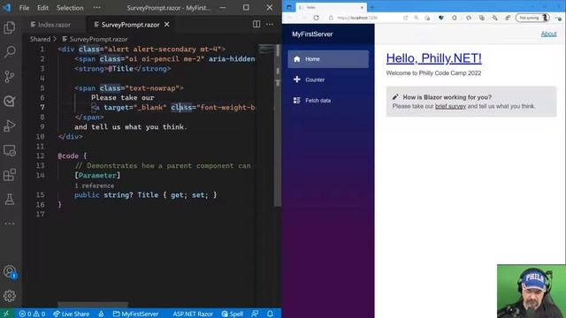Open the browser settings ellipsis menu
Image resolution: width=566 pixels, height=318 pixels.
558,18
